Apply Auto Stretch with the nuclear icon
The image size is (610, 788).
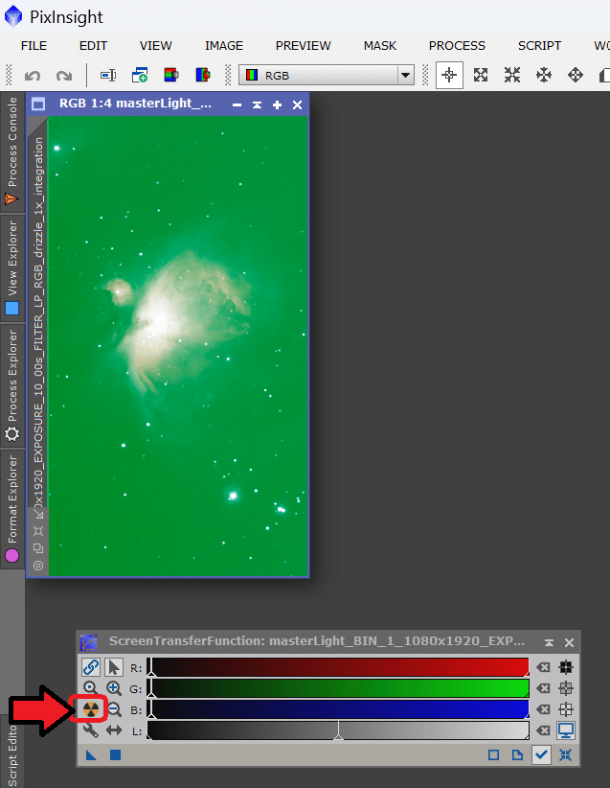[x=90, y=709]
